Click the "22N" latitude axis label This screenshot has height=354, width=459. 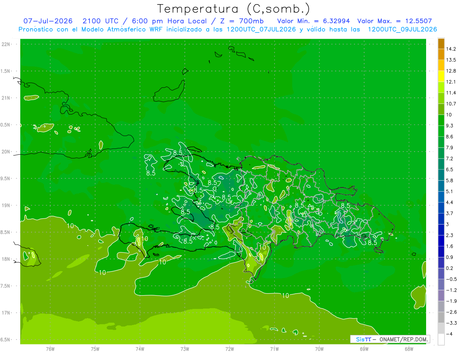(7, 44)
